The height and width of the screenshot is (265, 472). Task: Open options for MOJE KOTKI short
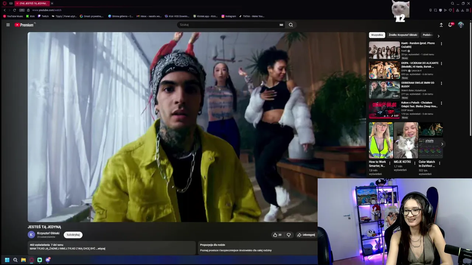coord(414,163)
